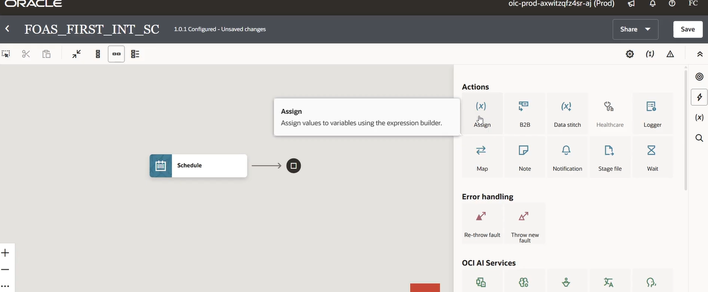Viewport: 708px width, 292px height.
Task: Click the Error handling heading
Action: point(487,197)
